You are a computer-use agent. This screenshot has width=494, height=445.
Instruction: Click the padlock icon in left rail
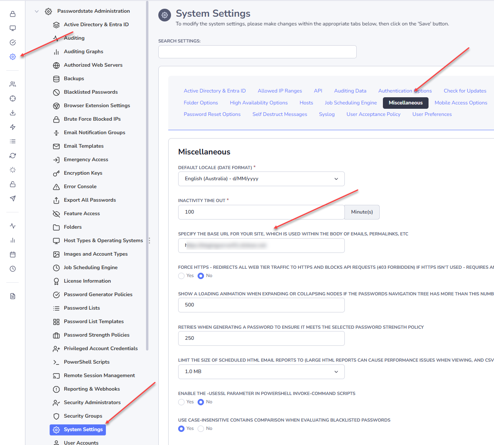(x=13, y=14)
